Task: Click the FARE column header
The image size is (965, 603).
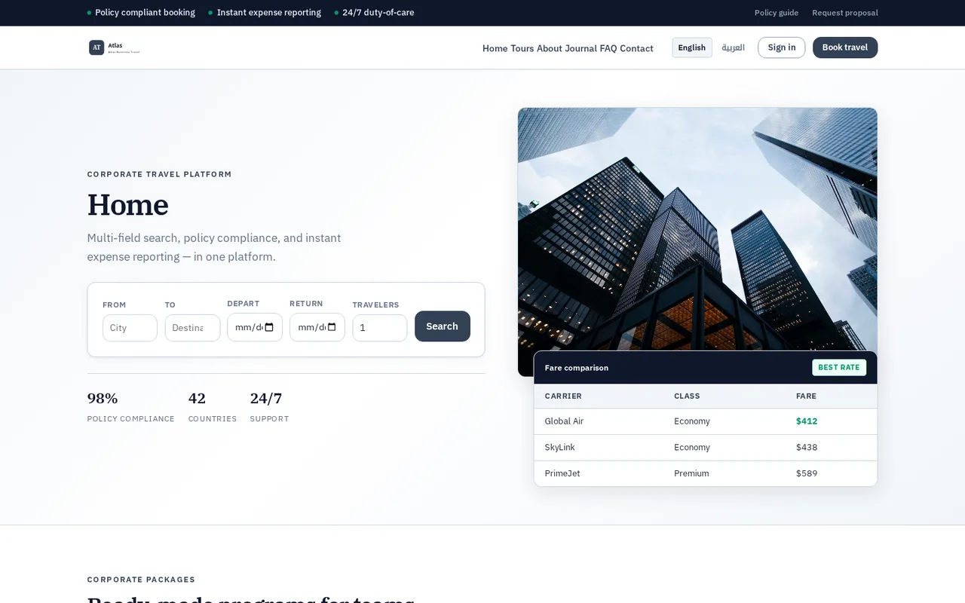Action: coord(806,396)
